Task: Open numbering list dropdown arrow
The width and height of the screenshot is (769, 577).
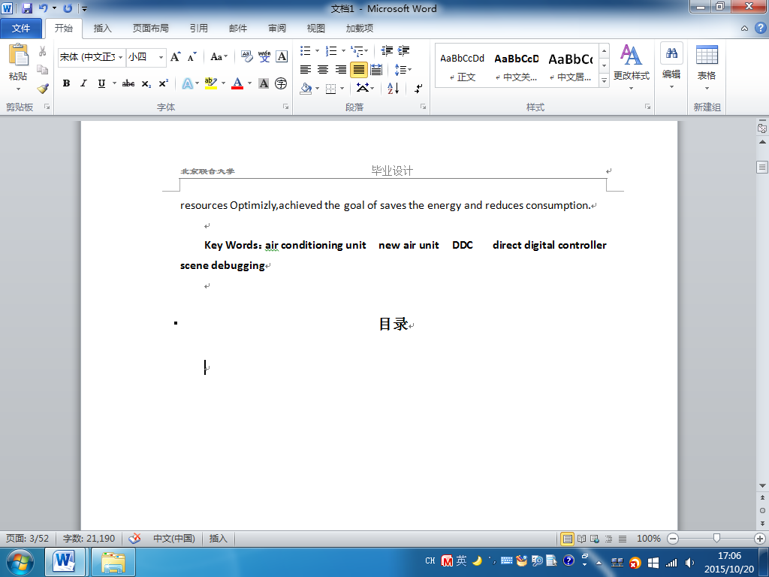Action: [x=343, y=50]
